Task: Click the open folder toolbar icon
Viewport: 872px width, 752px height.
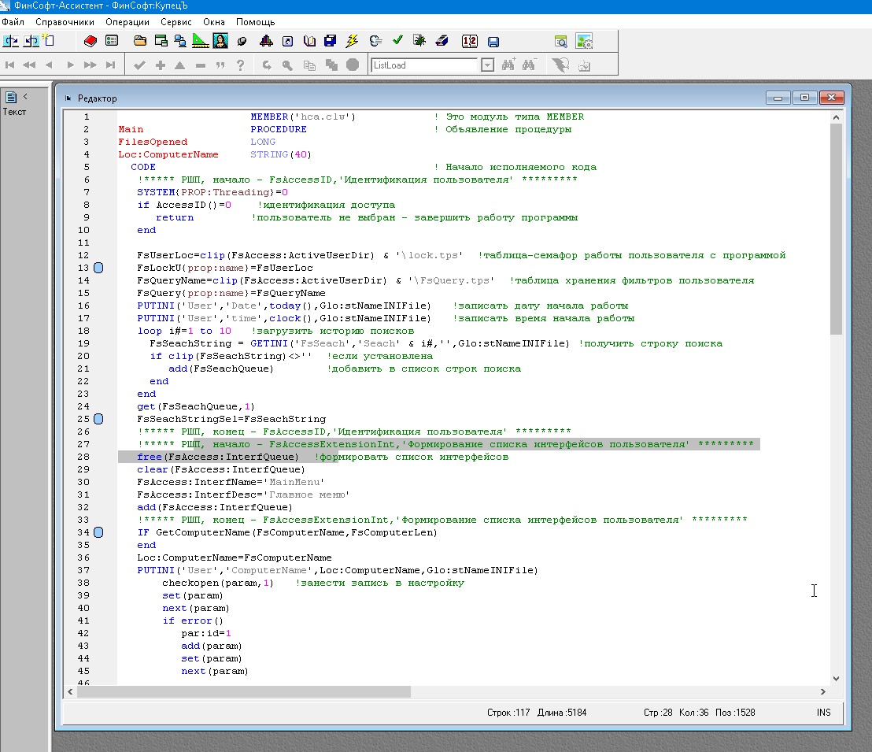Action: tap(140, 41)
